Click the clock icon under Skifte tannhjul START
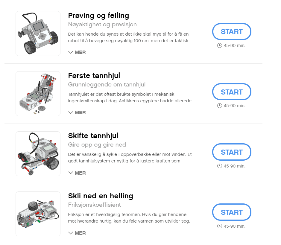The image size is (281, 245). pos(220,166)
